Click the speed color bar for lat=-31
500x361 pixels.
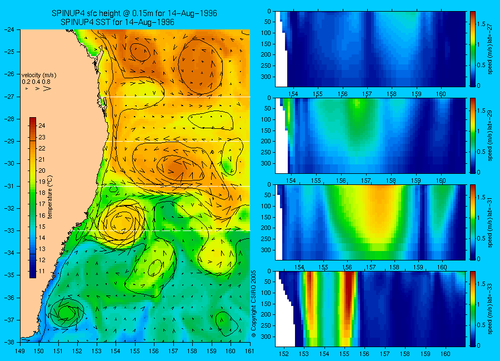pyautogui.click(x=473, y=222)
